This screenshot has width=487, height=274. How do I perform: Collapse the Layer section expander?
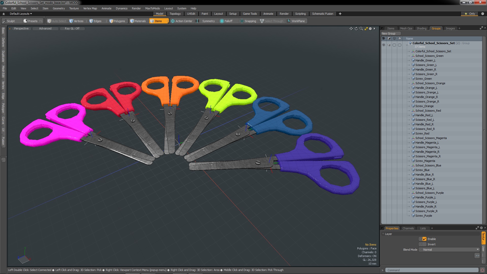click(383, 234)
